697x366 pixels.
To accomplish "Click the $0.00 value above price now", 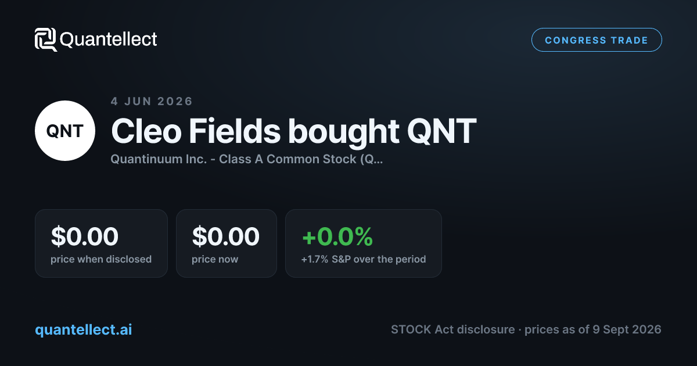I will pos(226,236).
